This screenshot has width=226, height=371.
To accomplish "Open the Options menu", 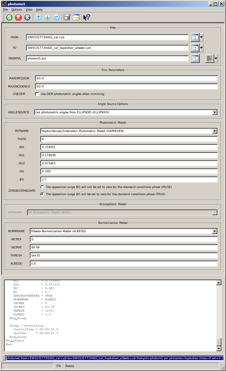I will pos(16,9).
